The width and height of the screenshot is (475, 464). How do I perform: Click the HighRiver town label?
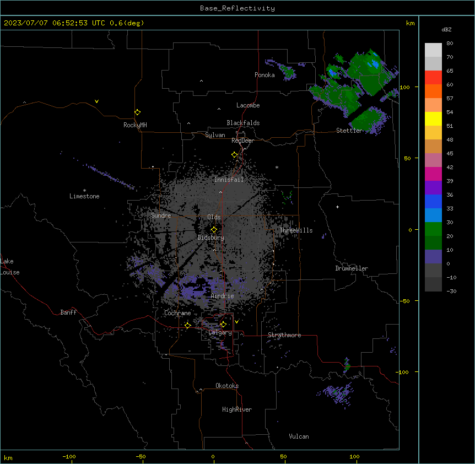coord(237,409)
